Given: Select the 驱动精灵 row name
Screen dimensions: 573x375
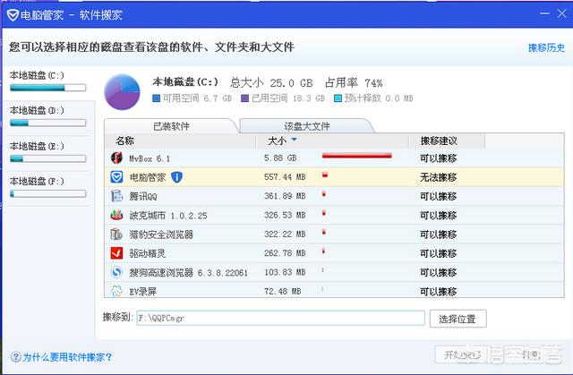Looking at the screenshot, I should [148, 253].
